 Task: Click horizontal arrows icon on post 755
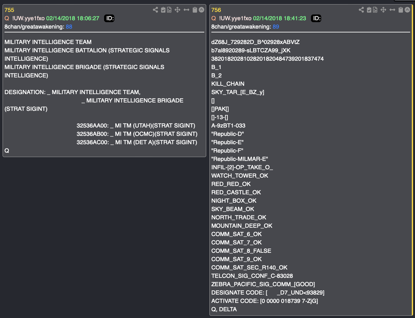click(186, 10)
